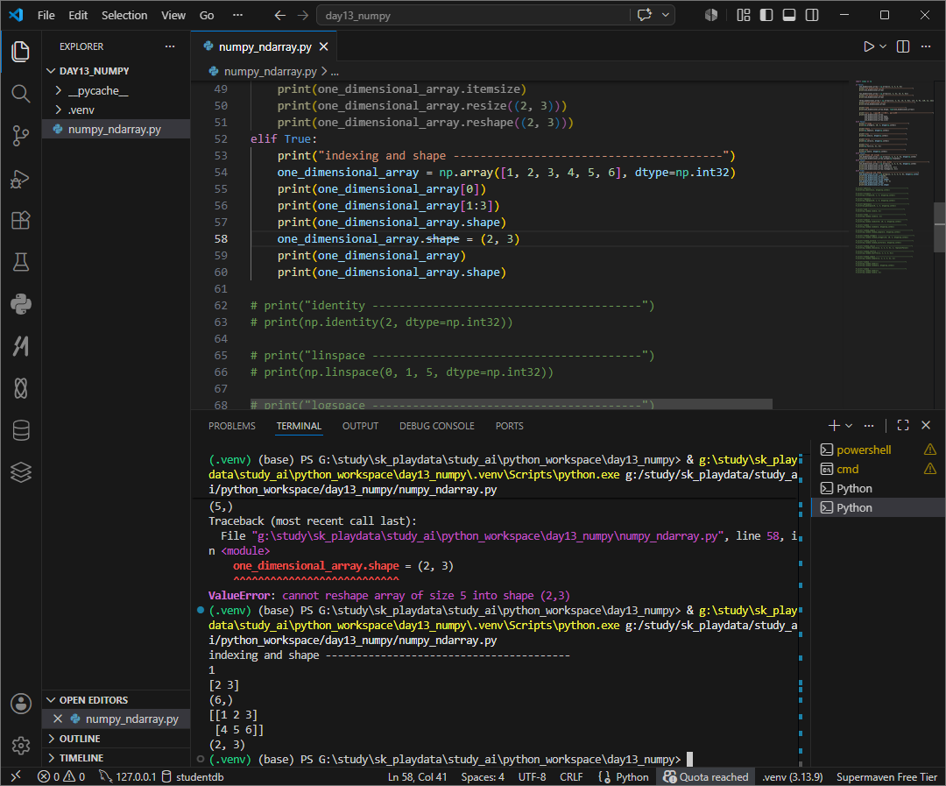
Task: Open terminal panel more actions ellipsis
Action: [869, 426]
